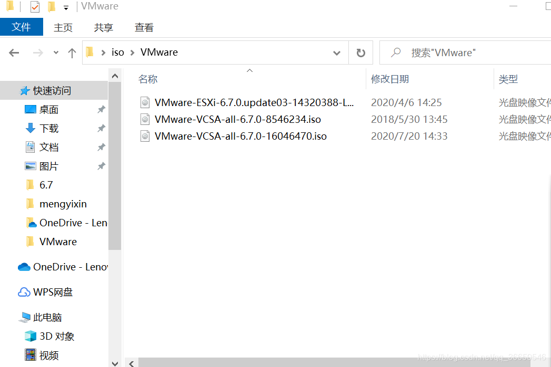This screenshot has width=551, height=367.
Task: Select the 3D 对象 cube icon
Action: coord(31,336)
